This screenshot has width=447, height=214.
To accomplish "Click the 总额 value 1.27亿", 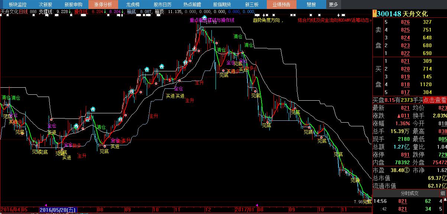I will (x=401, y=147).
